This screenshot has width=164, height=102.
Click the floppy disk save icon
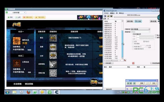click(111, 16)
